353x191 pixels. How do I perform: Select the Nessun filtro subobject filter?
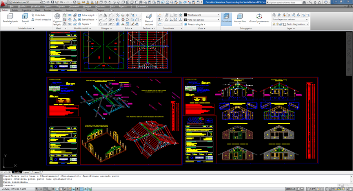tap(240, 18)
